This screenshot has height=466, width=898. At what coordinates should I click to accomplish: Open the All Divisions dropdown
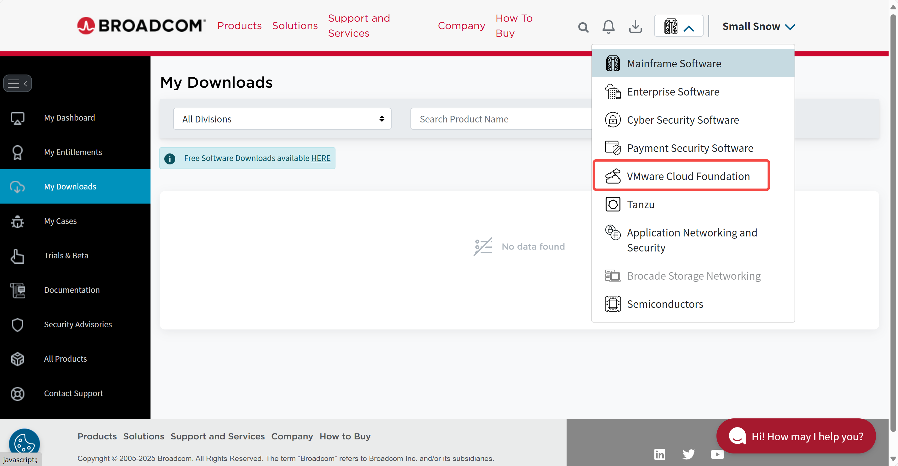tap(282, 119)
